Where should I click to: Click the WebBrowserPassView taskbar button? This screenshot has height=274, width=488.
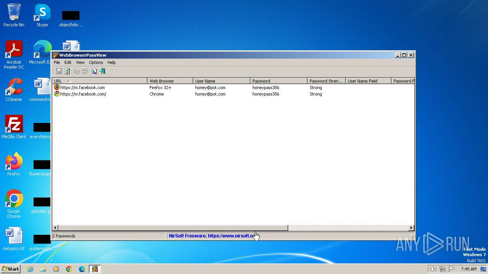[95, 269]
